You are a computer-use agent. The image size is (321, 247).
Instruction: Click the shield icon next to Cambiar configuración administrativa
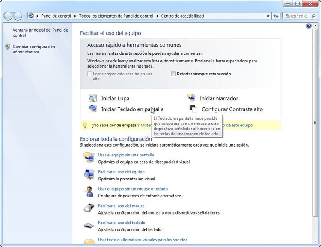8,47
